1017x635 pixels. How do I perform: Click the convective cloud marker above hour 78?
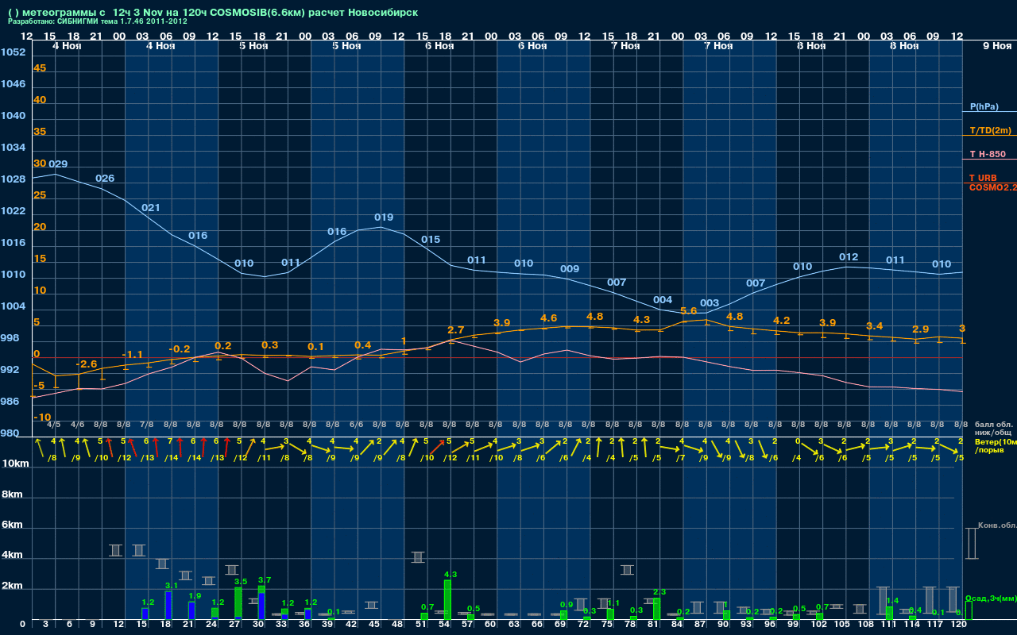pos(627,569)
